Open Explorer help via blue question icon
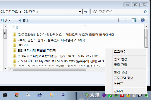Image resolution: width=151 pixels, height=100 pixels. (143, 20)
